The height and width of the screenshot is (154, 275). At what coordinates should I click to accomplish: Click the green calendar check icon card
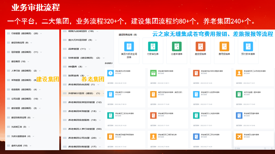coord(153,73)
